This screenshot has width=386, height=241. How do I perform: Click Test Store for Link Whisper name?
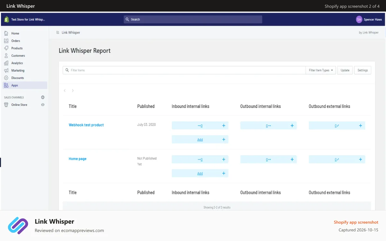(x=28, y=19)
